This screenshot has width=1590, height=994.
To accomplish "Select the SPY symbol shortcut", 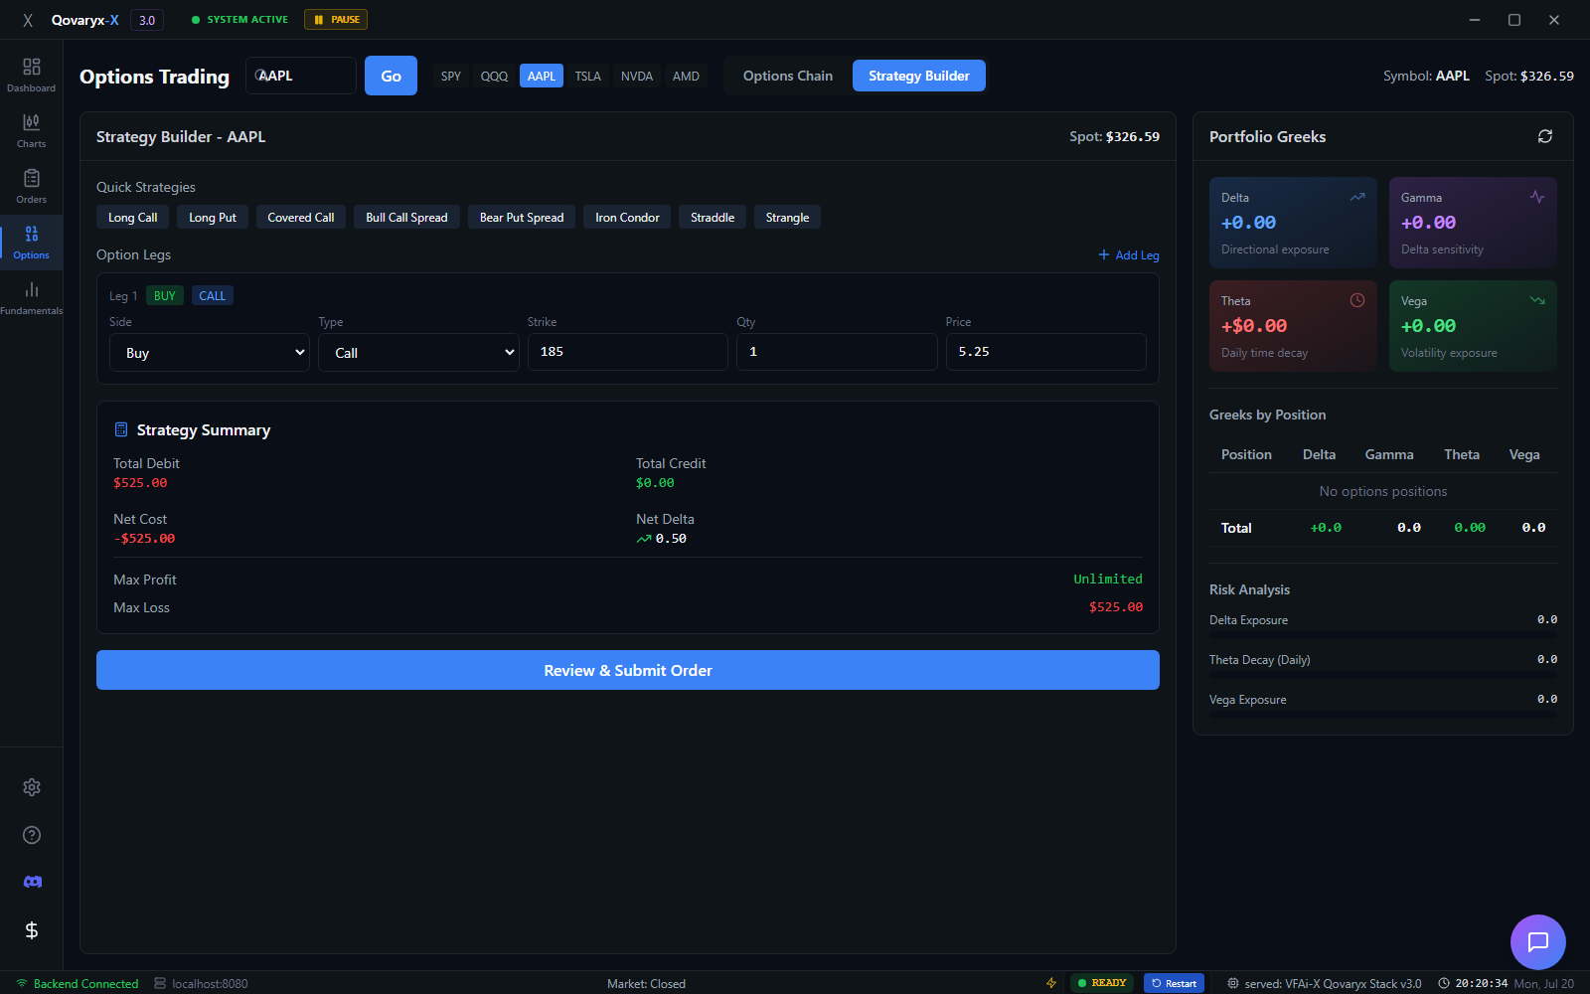I will (451, 76).
